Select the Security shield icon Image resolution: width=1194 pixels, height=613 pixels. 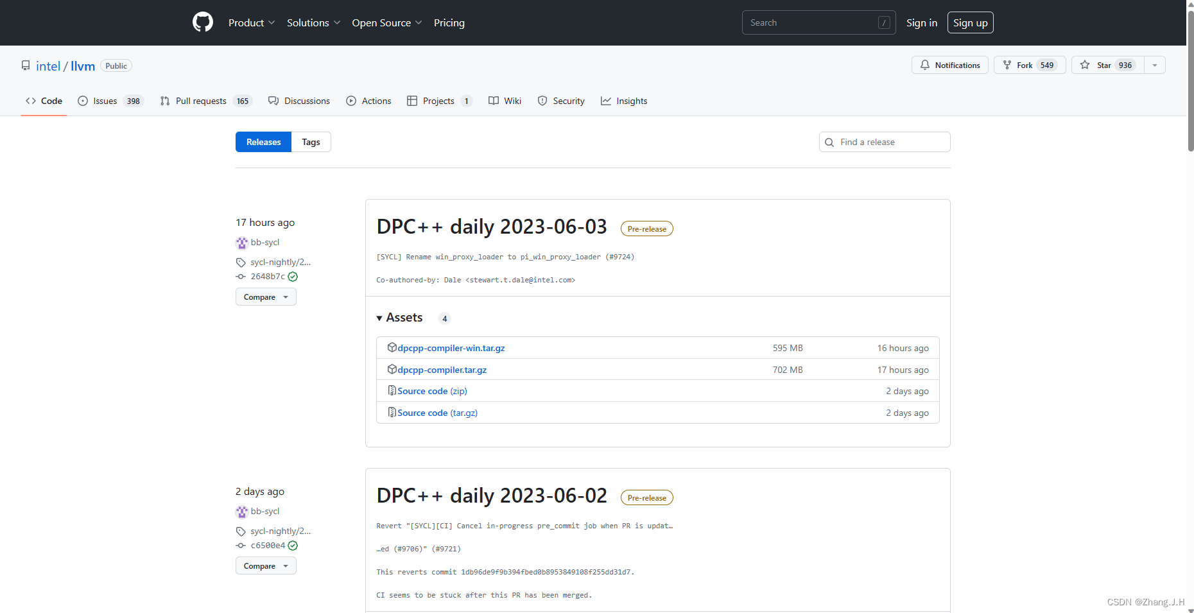click(541, 101)
